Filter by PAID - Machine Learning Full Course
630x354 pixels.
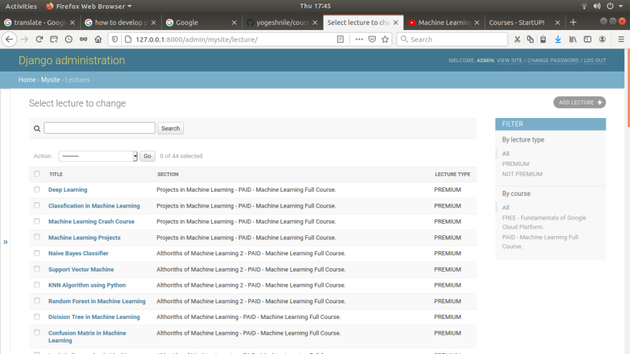pyautogui.click(x=540, y=242)
